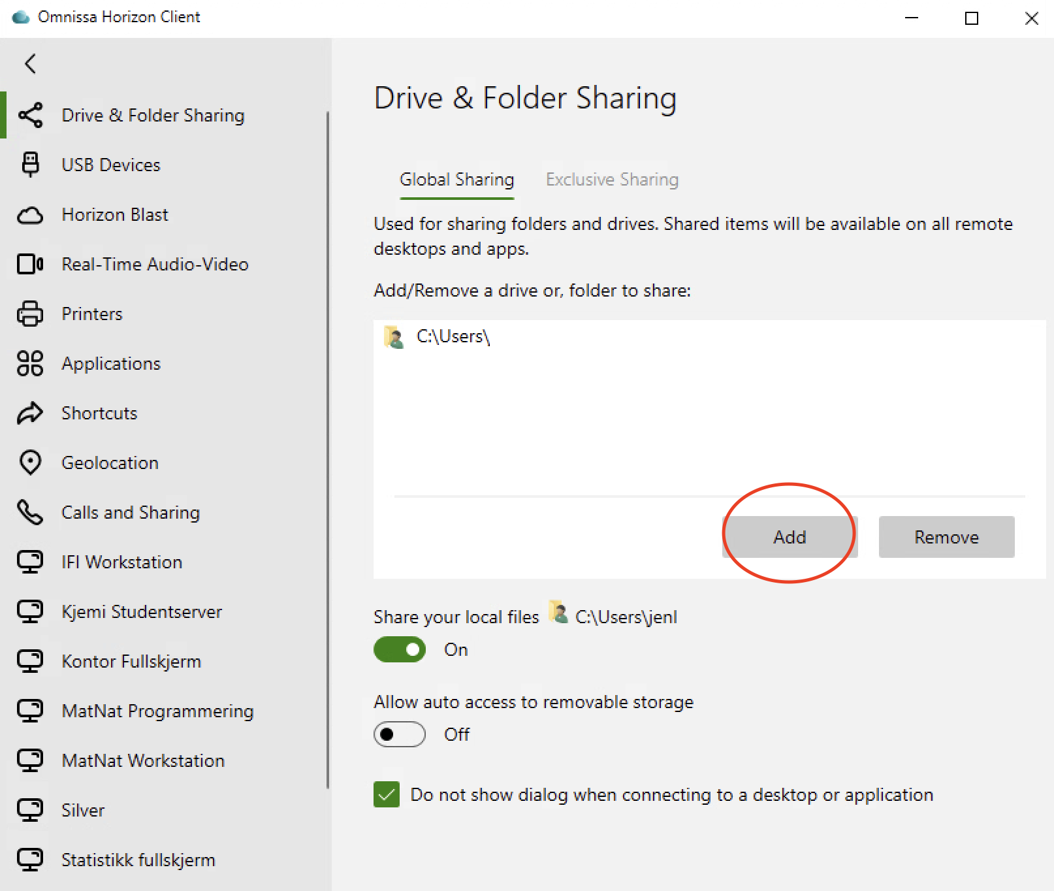Click the Real-Time Audio-Video camera icon
Viewport: 1054px width, 891px height.
tap(30, 264)
